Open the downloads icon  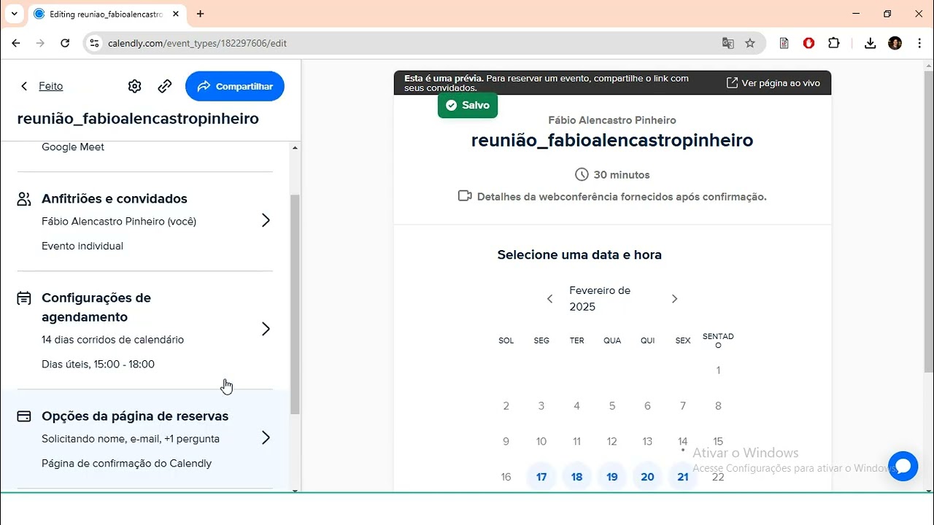(870, 43)
